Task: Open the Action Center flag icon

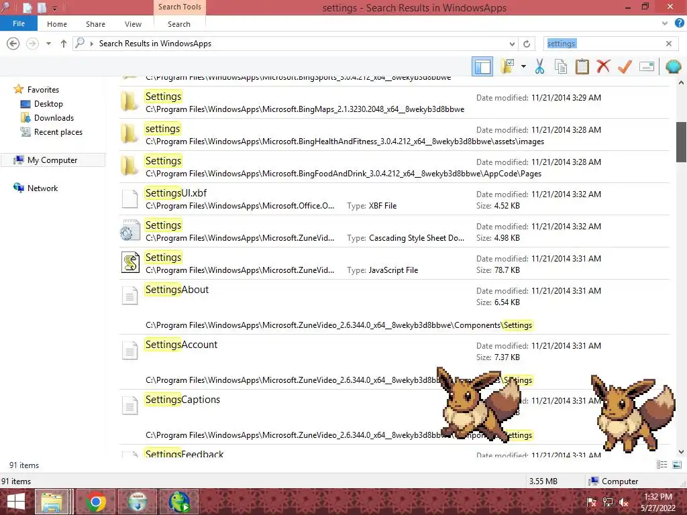Action: tap(592, 502)
